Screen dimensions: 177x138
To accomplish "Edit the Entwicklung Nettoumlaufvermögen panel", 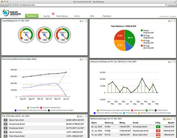I will [83, 59].
